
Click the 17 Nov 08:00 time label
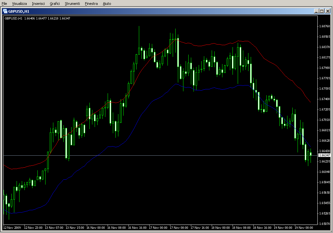(x=179, y=228)
